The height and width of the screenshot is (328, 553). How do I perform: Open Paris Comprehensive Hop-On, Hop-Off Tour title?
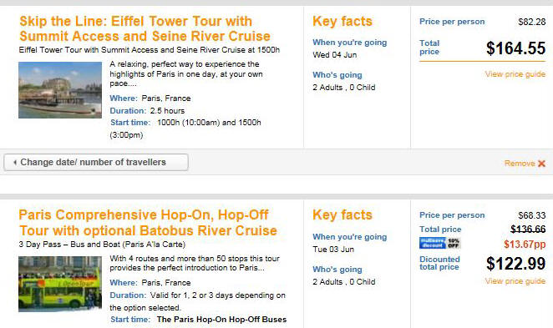(x=148, y=223)
